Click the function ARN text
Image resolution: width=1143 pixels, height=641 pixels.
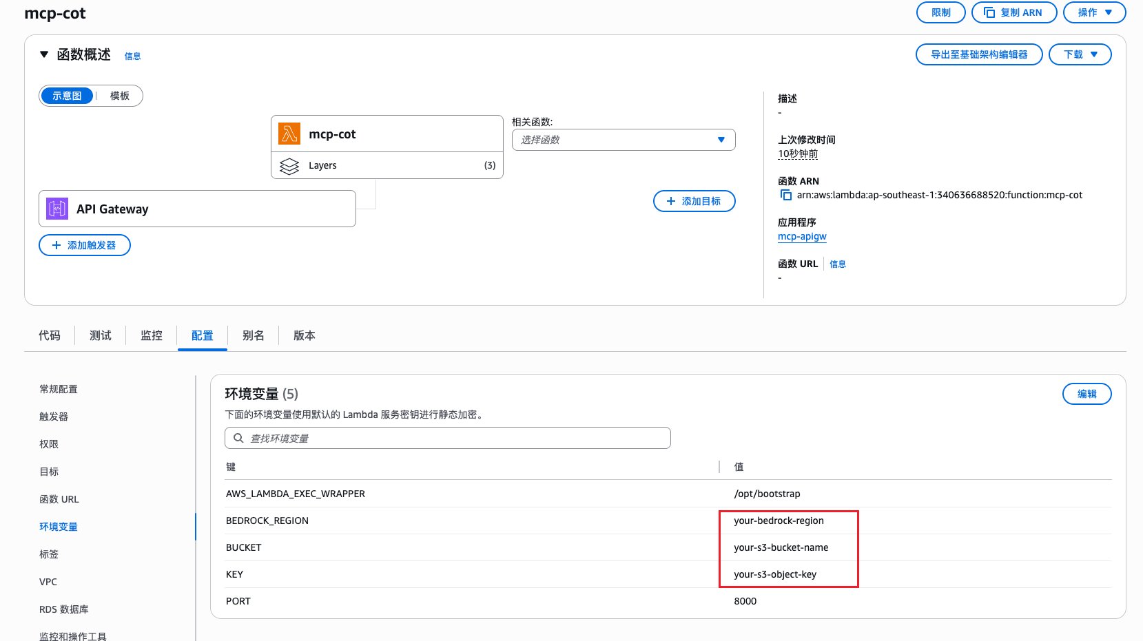pyautogui.click(x=940, y=195)
